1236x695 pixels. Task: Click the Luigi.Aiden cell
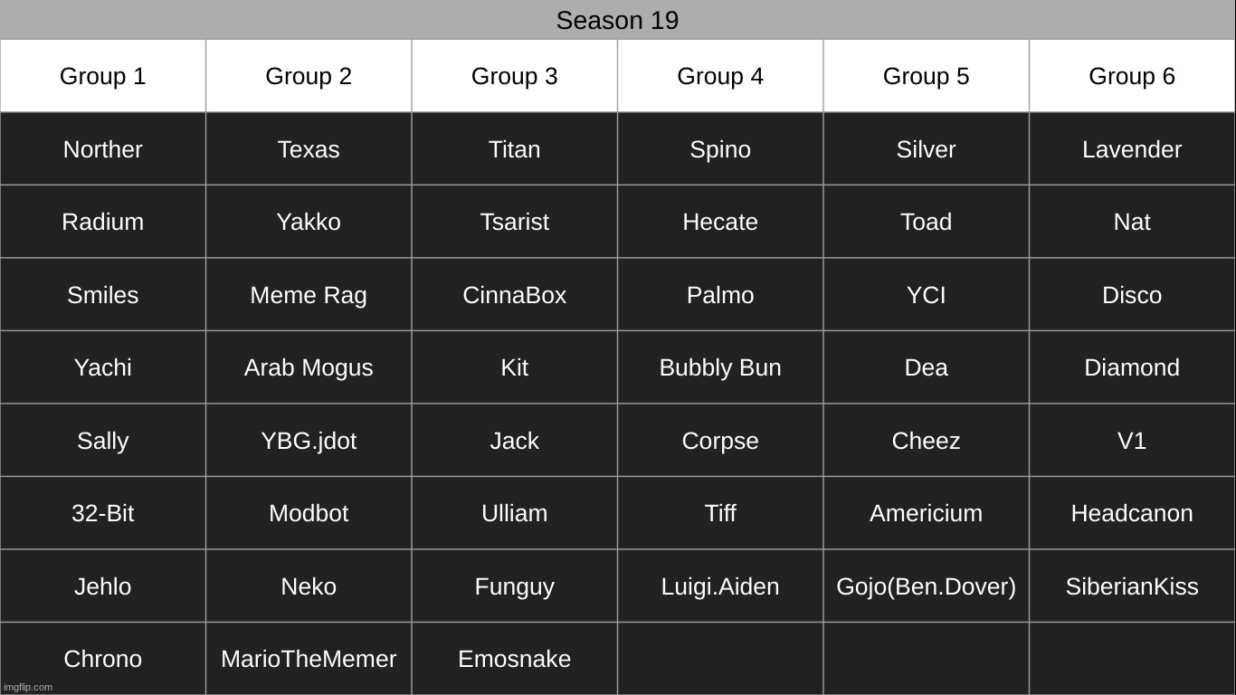click(x=720, y=586)
